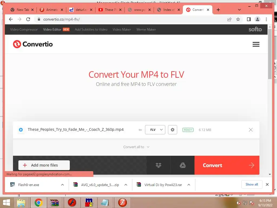The width and height of the screenshot is (277, 208).
Task: Add file from Dropbox
Action: click(159, 165)
